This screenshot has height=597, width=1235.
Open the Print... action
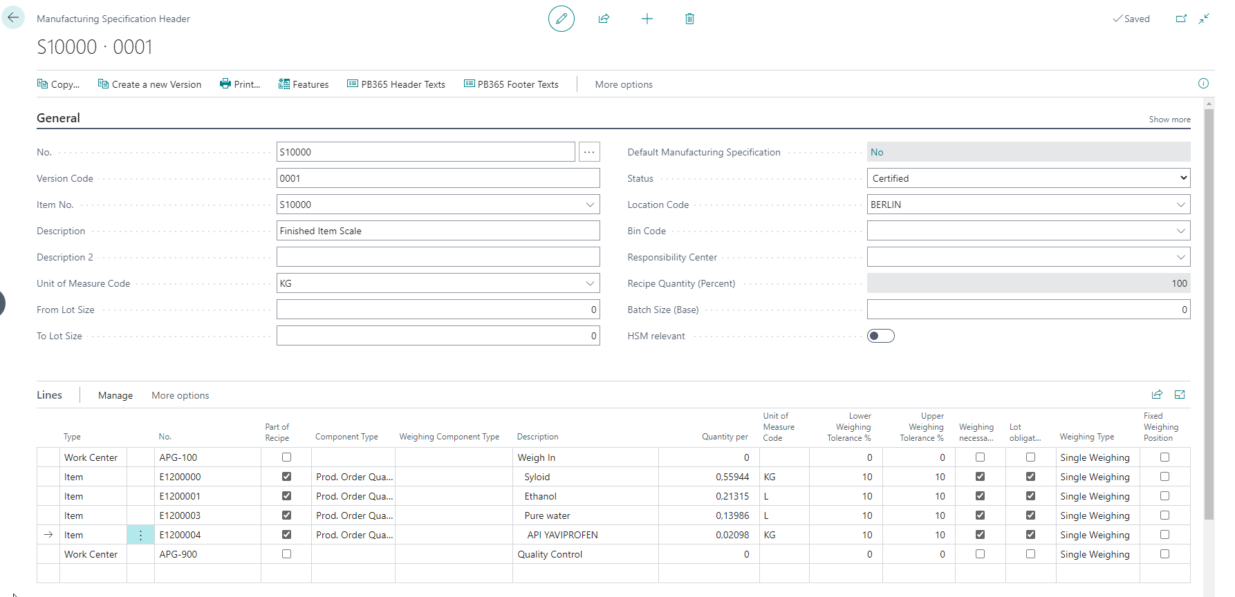[240, 84]
